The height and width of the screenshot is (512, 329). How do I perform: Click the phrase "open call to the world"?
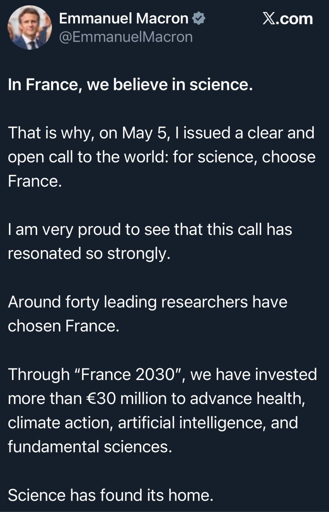[87, 157]
